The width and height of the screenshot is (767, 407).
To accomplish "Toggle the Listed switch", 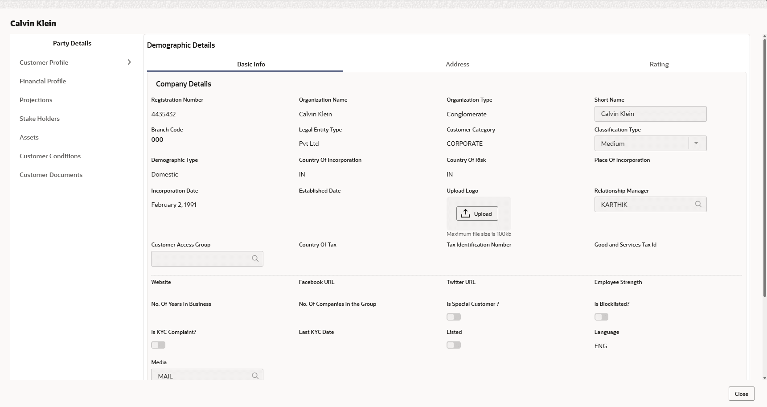I will coord(454,345).
